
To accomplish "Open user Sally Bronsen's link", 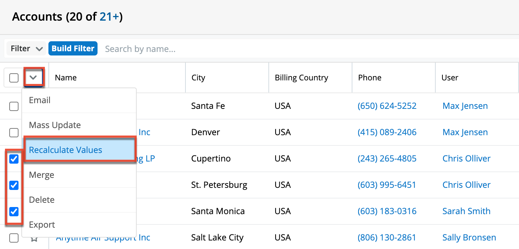I will tap(469, 238).
